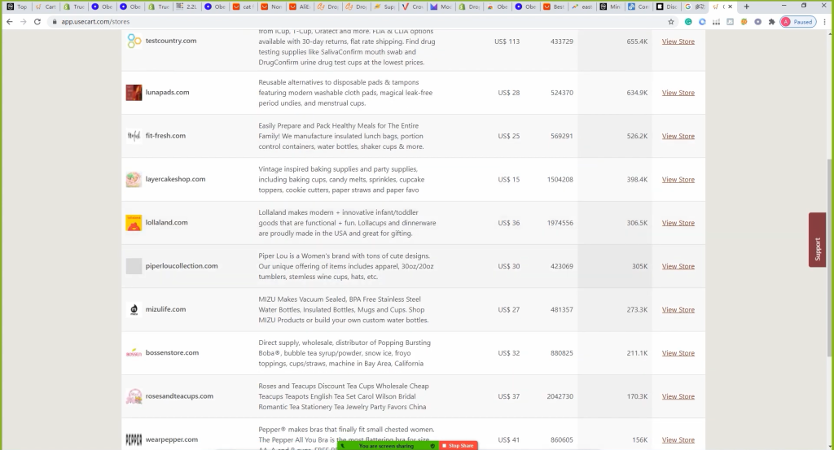Image resolution: width=834 pixels, height=450 pixels.
Task: Open View Store link for piperloucollection.com
Action: 678,266
